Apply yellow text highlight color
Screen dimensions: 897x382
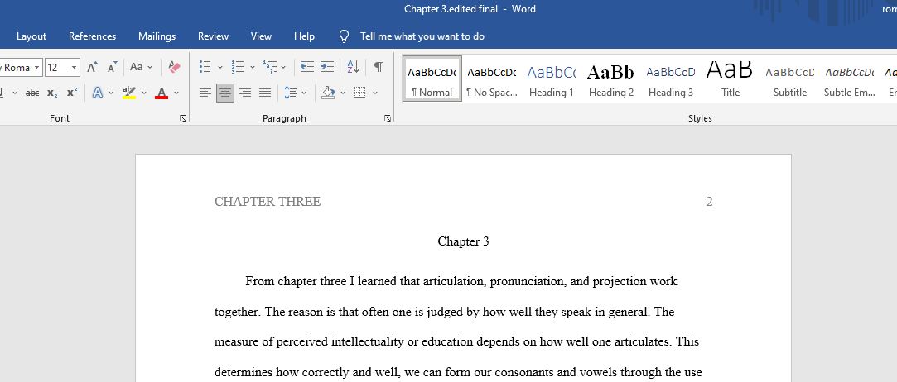click(x=129, y=93)
